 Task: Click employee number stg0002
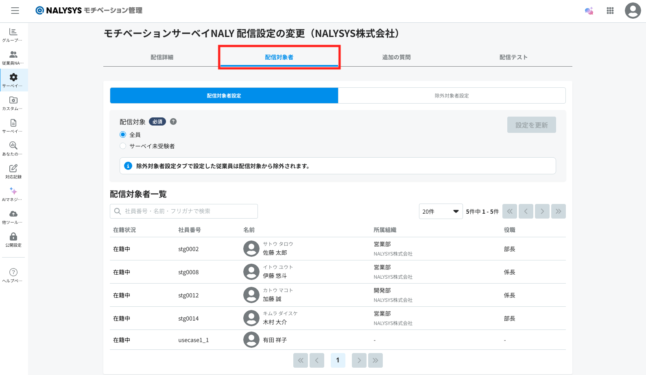pos(188,249)
